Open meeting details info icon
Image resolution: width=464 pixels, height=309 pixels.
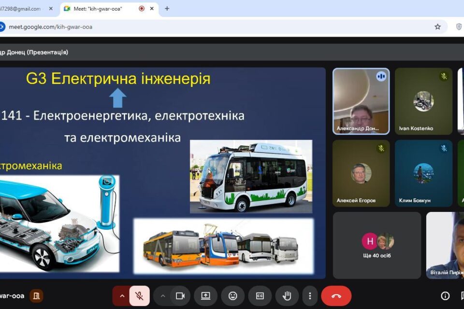coord(445,295)
